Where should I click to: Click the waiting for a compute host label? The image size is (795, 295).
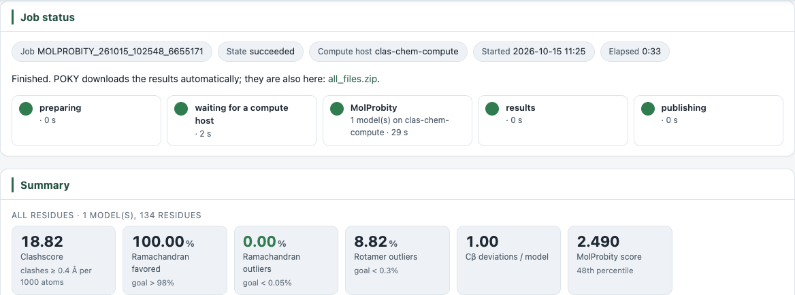pyautogui.click(x=242, y=114)
